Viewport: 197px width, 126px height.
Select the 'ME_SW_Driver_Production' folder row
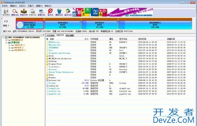click(121, 59)
